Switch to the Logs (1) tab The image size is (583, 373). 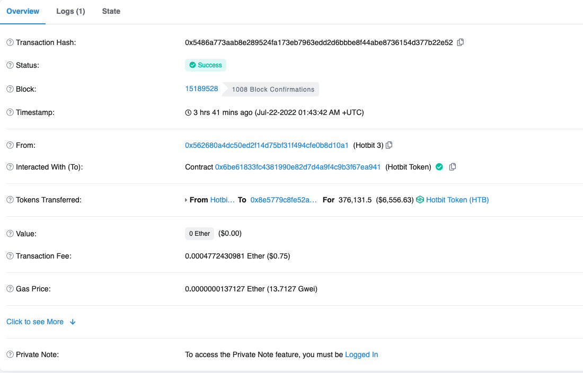point(70,11)
